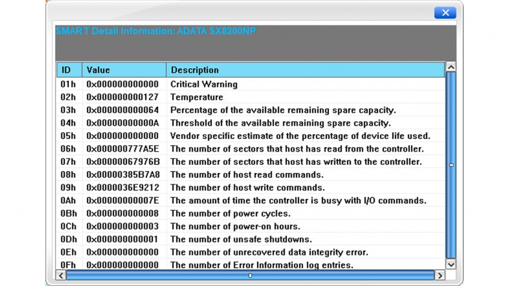Select the 03h ID cell
This screenshot has width=509, height=286.
[68, 110]
